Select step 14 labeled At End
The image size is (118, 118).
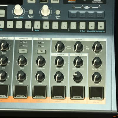point(82,26)
